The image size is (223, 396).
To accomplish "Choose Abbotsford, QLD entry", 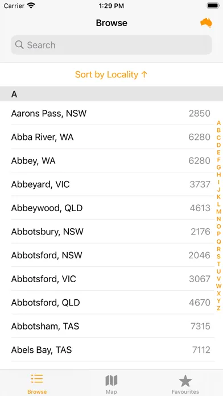I will 111,302.
